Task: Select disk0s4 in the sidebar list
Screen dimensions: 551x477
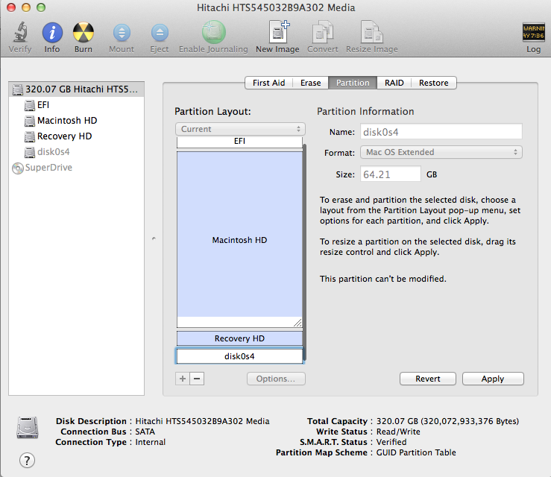Action: click(76, 152)
